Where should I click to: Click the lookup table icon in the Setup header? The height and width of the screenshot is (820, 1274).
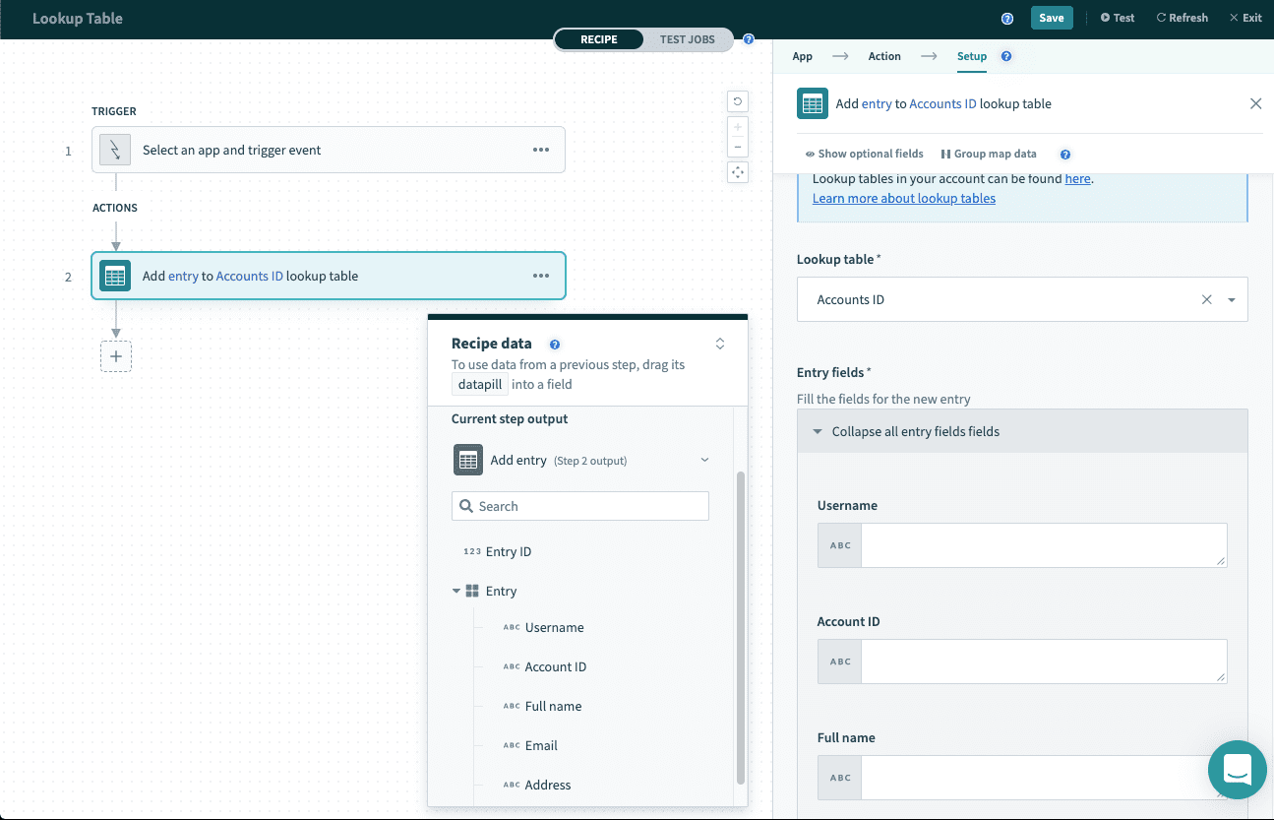pos(813,102)
